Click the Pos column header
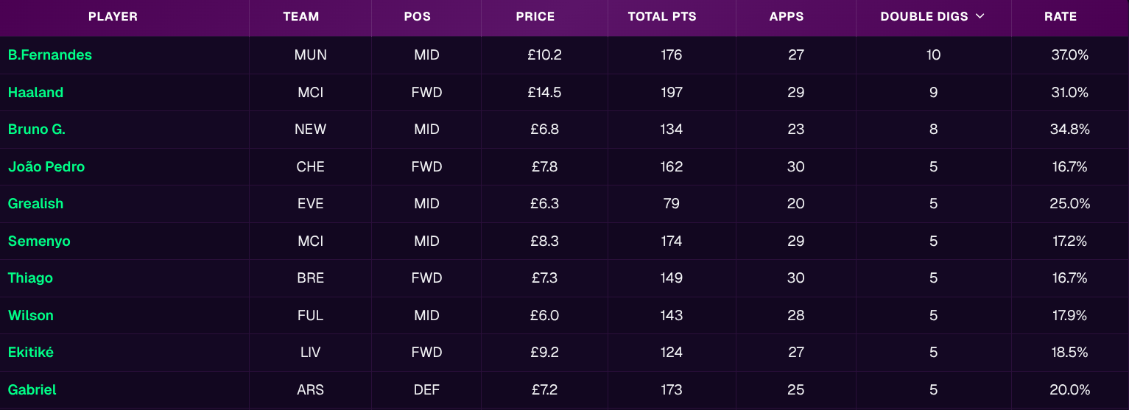Viewport: 1129px width, 410px height. coord(418,17)
